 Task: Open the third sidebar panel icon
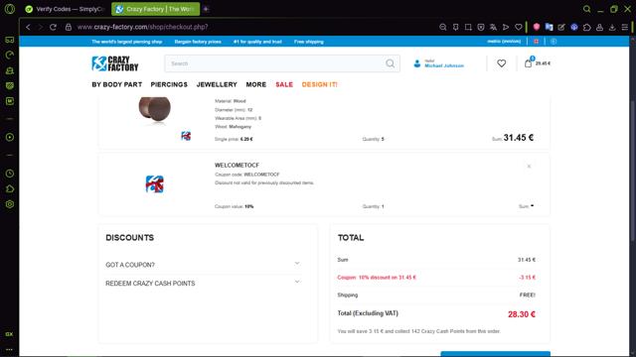(x=10, y=70)
